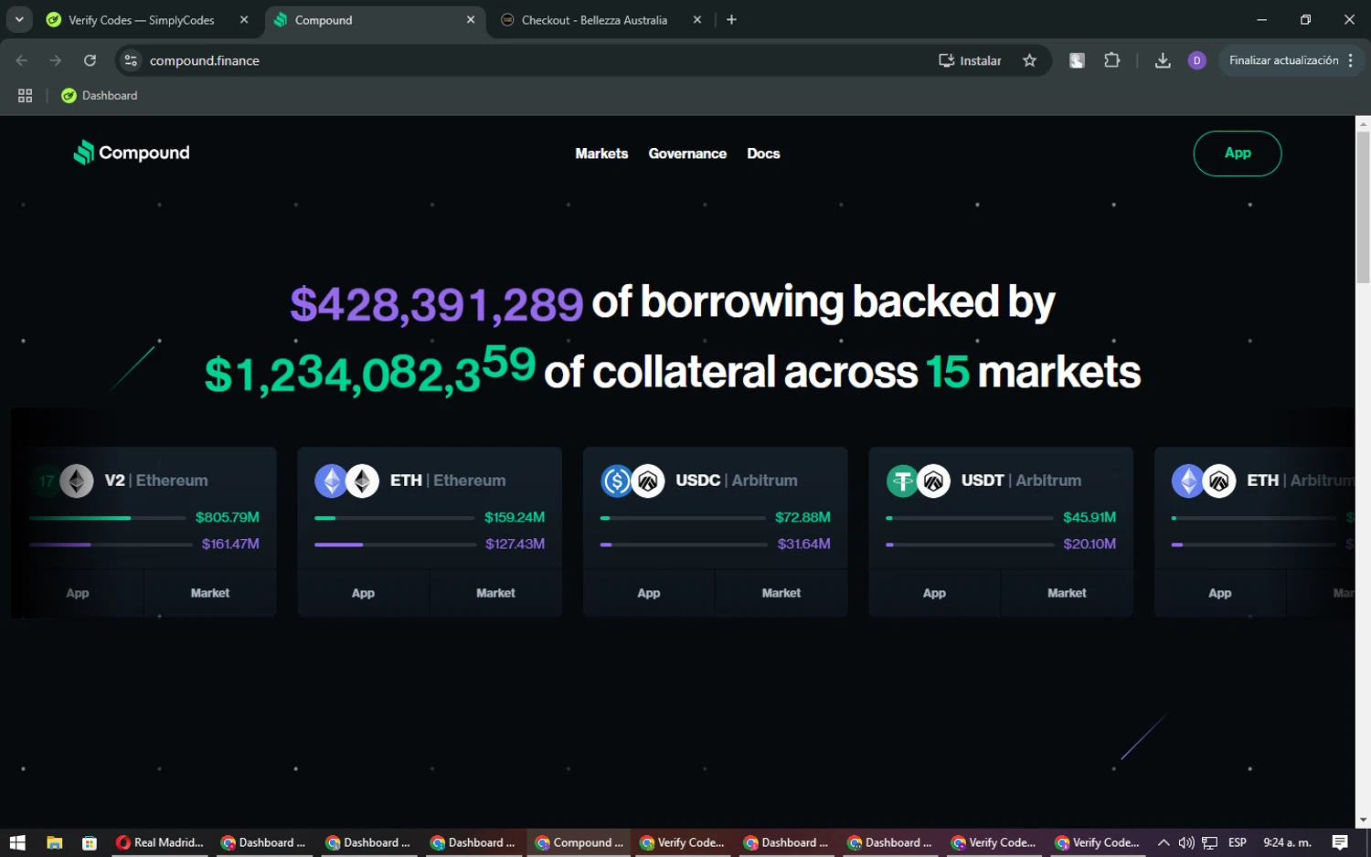Open the browser downloads icon

(1163, 60)
